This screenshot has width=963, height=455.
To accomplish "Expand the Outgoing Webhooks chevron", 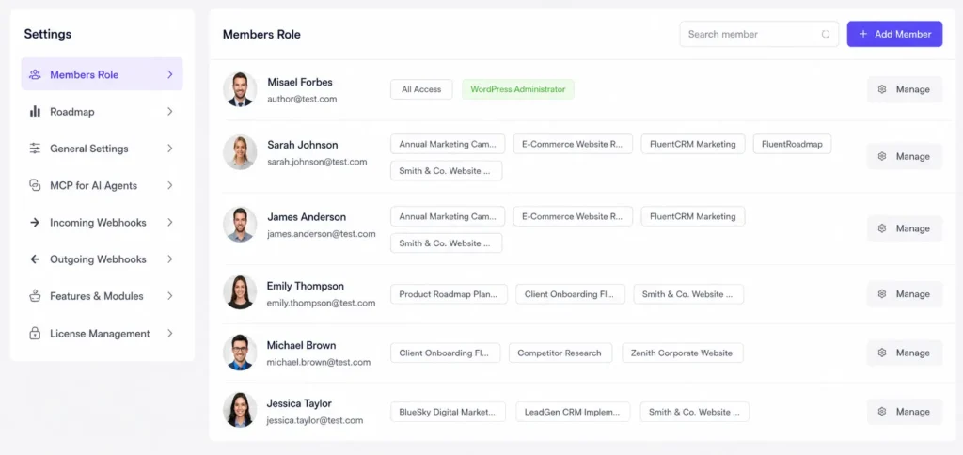I will pyautogui.click(x=170, y=259).
